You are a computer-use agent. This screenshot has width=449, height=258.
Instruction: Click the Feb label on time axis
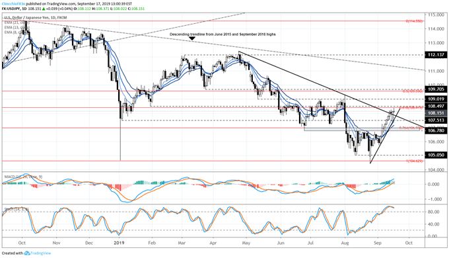pyautogui.click(x=152, y=243)
